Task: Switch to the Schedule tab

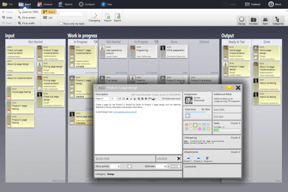Action: 45,4
